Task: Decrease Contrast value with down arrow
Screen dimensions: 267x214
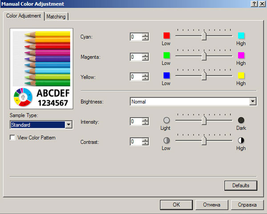Action: [145, 143]
